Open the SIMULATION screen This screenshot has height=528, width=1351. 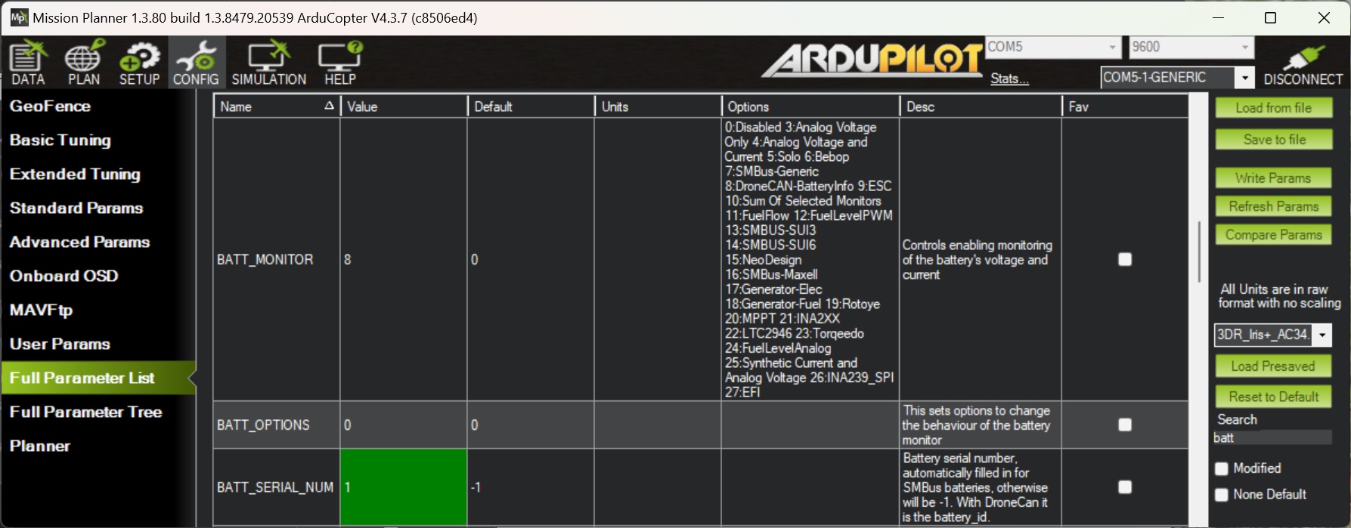[269, 63]
